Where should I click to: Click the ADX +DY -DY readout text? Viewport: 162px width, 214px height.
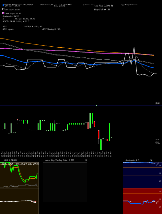(20, 164)
